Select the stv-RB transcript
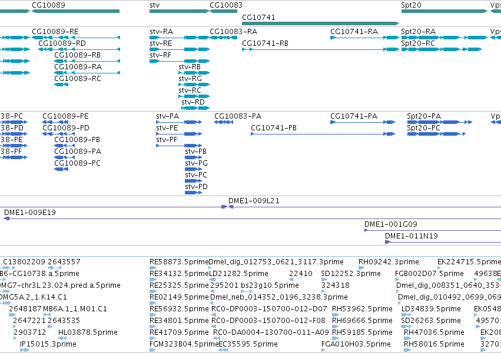The width and height of the screenshot is (501, 353). point(194,73)
